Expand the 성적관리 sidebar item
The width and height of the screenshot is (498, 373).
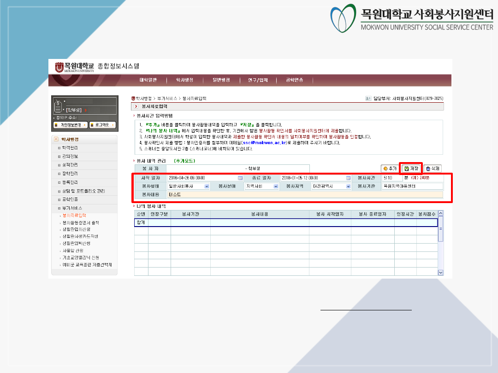click(x=70, y=165)
